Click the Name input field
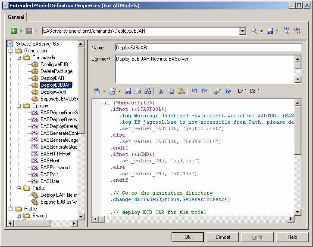Image resolution: width=313 pixels, height=247 pixels. (x=208, y=48)
